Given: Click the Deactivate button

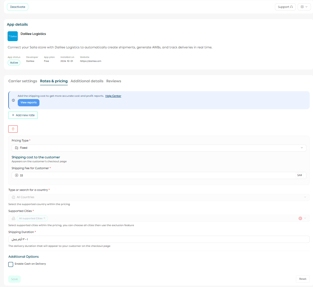Looking at the screenshot, I should pyautogui.click(x=17, y=7).
